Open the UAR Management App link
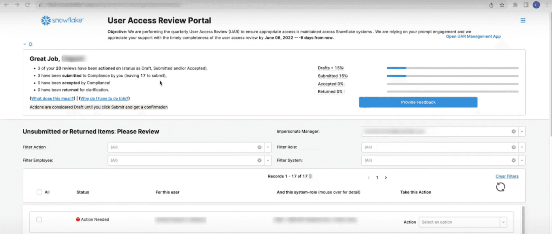 click(x=473, y=36)
